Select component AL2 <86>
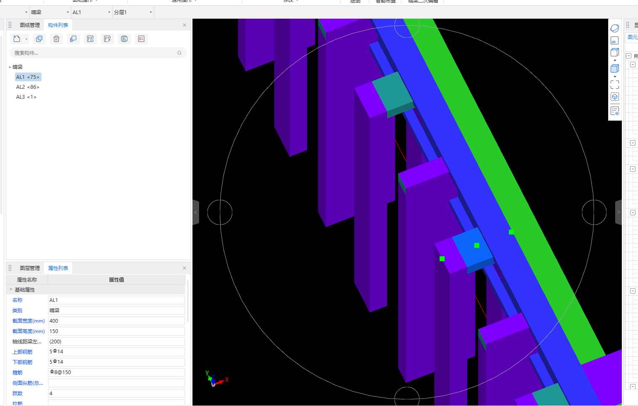Image resolution: width=638 pixels, height=406 pixels. [28, 87]
